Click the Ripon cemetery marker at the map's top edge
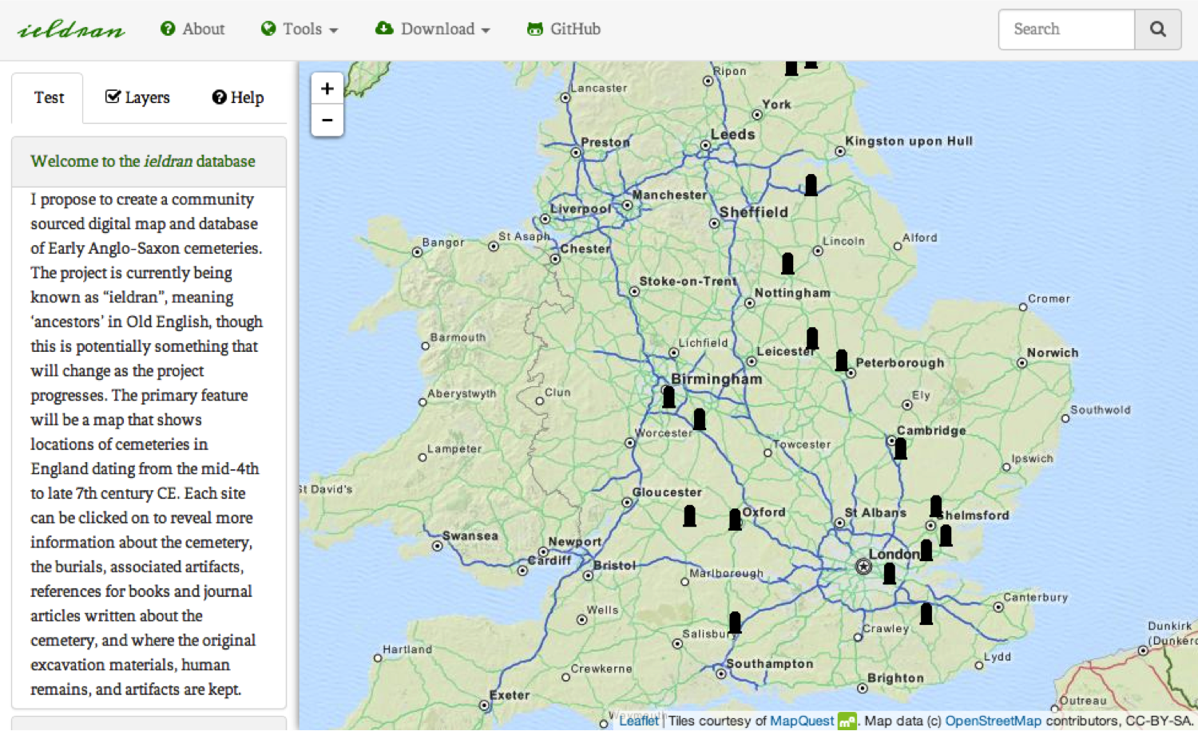 click(x=791, y=69)
